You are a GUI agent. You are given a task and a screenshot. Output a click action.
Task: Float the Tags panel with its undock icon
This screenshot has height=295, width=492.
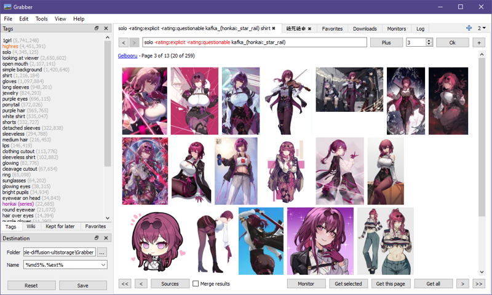coord(97,28)
